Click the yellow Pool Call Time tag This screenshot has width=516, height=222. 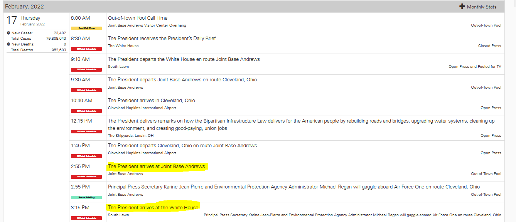coord(86,28)
